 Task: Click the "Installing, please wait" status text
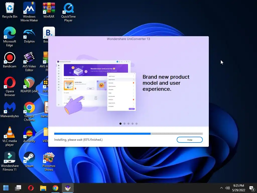click(x=78, y=140)
